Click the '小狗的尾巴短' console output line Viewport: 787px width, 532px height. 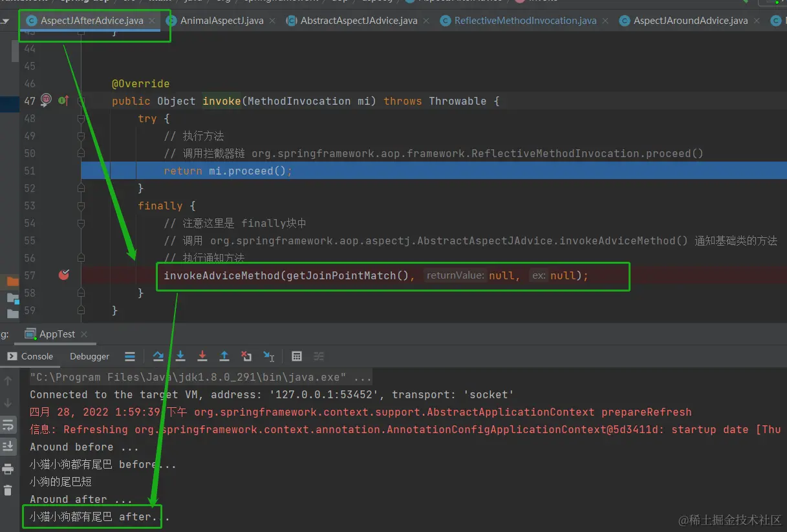(61, 482)
